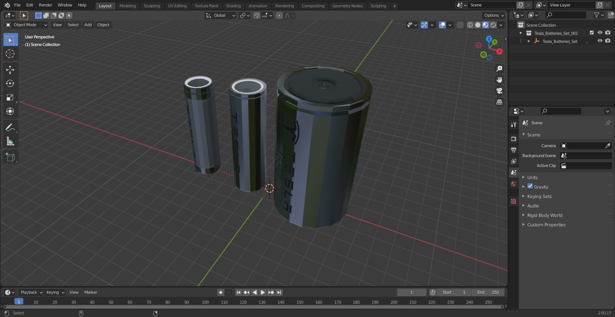Open the timeline Marker menu
This screenshot has height=317, width=615.
tap(91, 292)
